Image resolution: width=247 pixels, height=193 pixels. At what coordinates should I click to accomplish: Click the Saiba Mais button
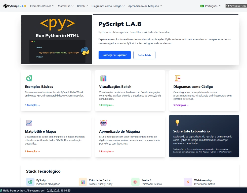coord(144,55)
